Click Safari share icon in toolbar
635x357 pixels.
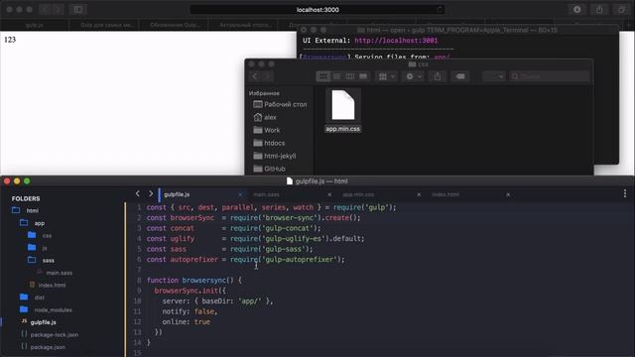point(599,9)
